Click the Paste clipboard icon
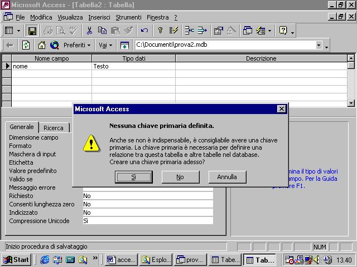 pyautogui.click(x=115, y=31)
